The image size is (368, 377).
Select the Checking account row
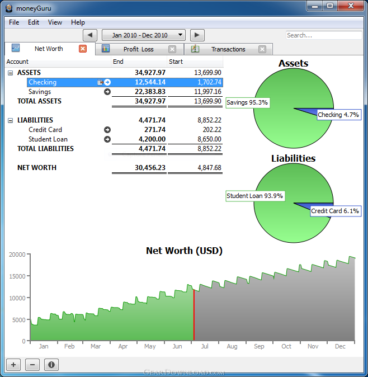point(125,82)
